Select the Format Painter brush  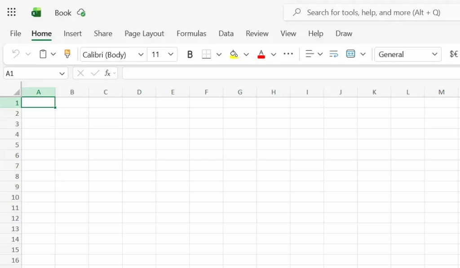[67, 54]
